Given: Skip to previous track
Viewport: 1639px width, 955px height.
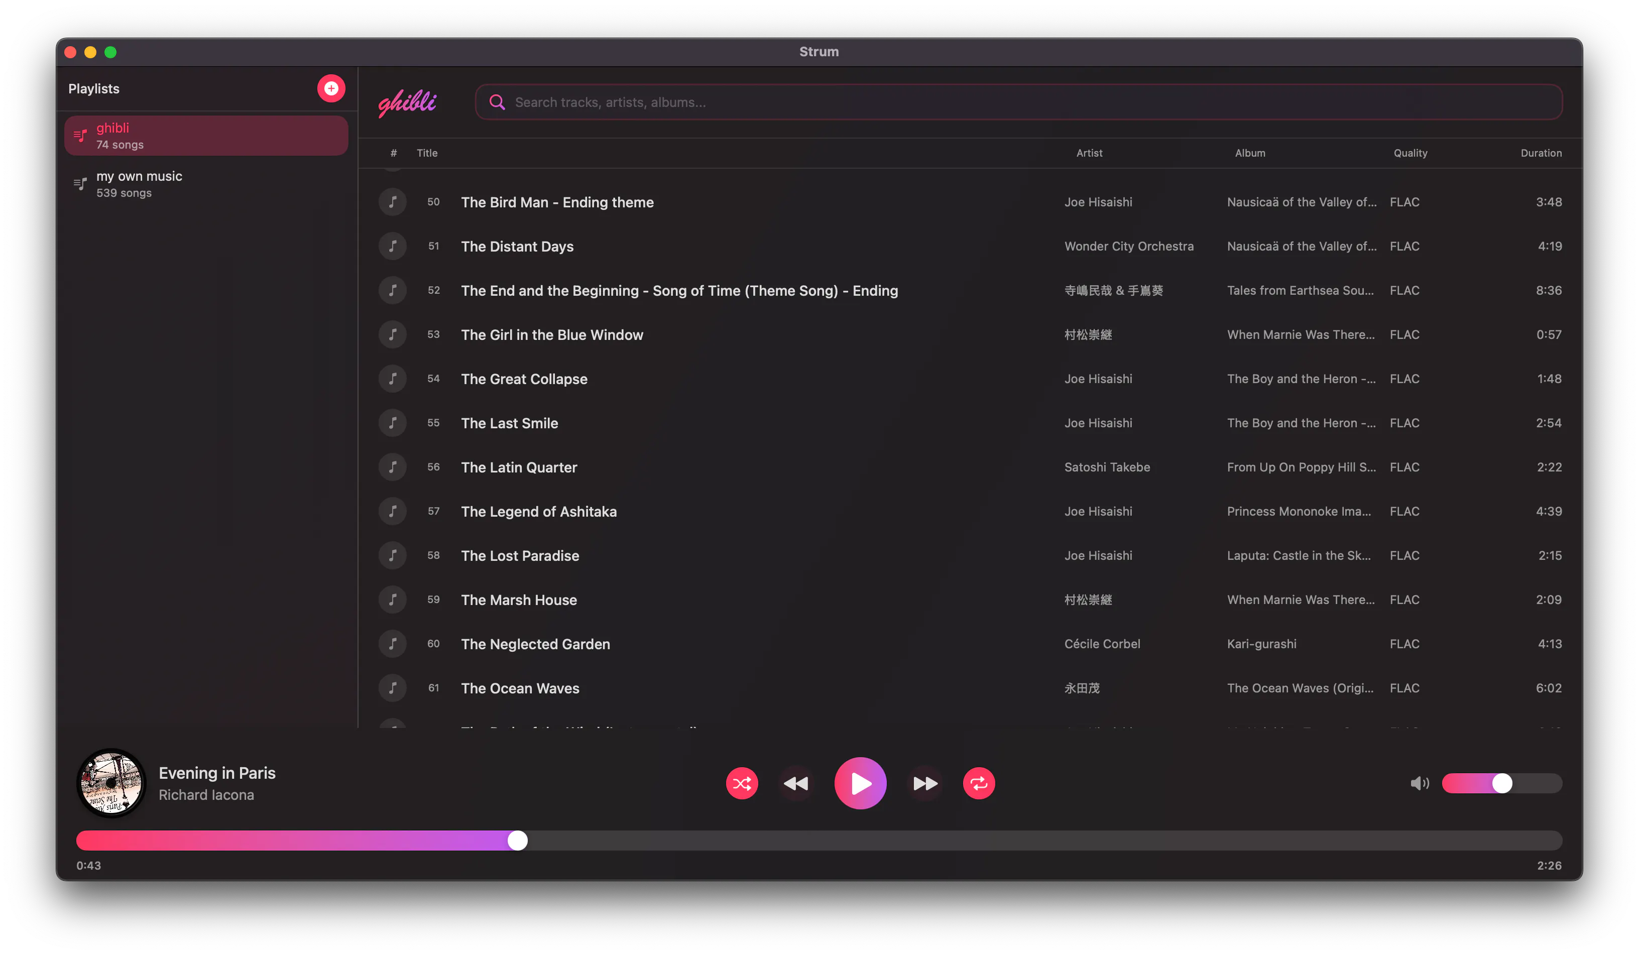Looking at the screenshot, I should 795,783.
